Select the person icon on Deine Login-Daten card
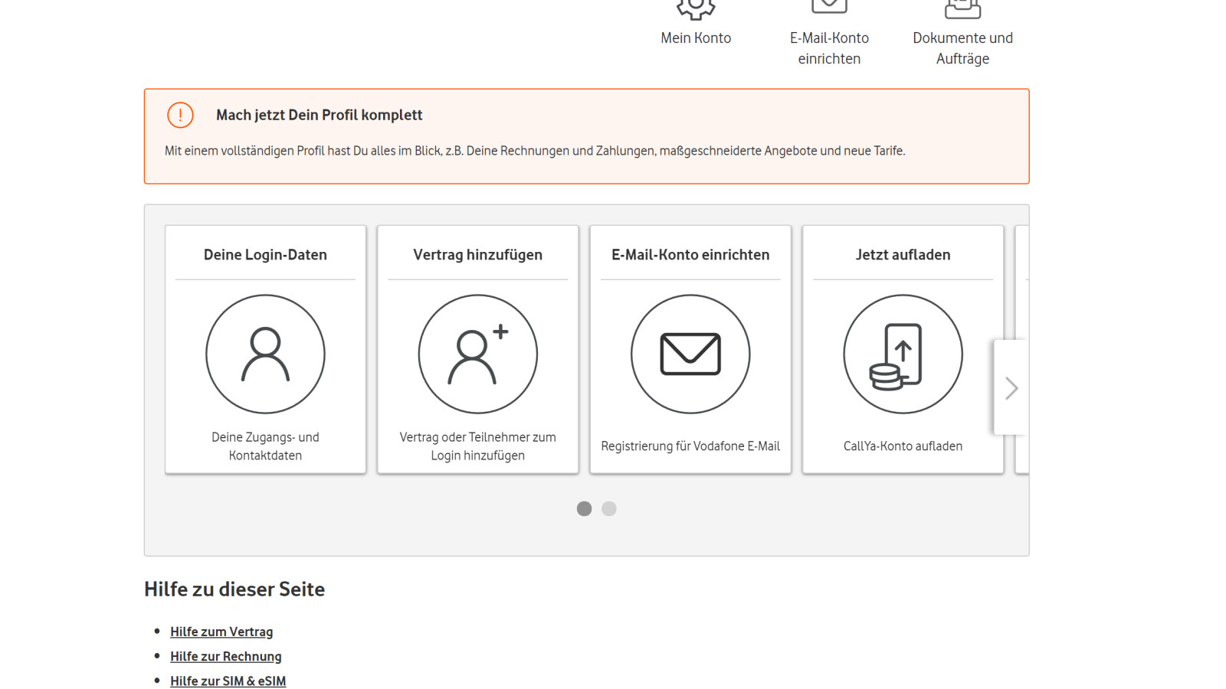 pyautogui.click(x=265, y=354)
